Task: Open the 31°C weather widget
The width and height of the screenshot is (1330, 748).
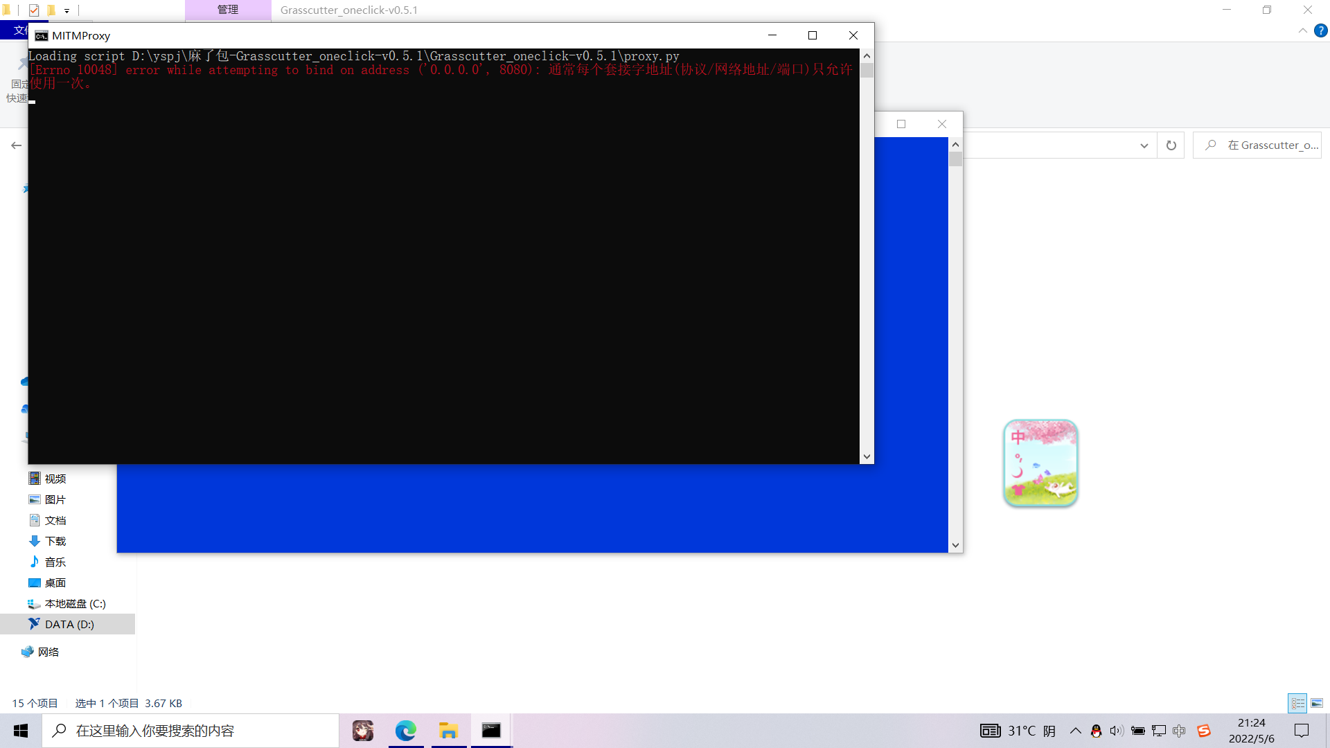Action: click(1018, 731)
